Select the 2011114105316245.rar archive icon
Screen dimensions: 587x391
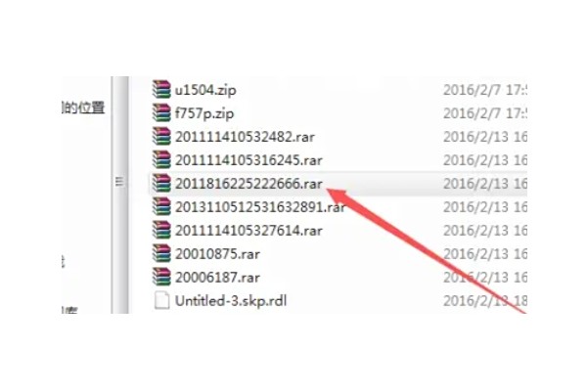pos(161,160)
